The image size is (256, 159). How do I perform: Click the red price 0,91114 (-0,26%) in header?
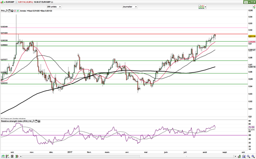[x=26, y=2]
